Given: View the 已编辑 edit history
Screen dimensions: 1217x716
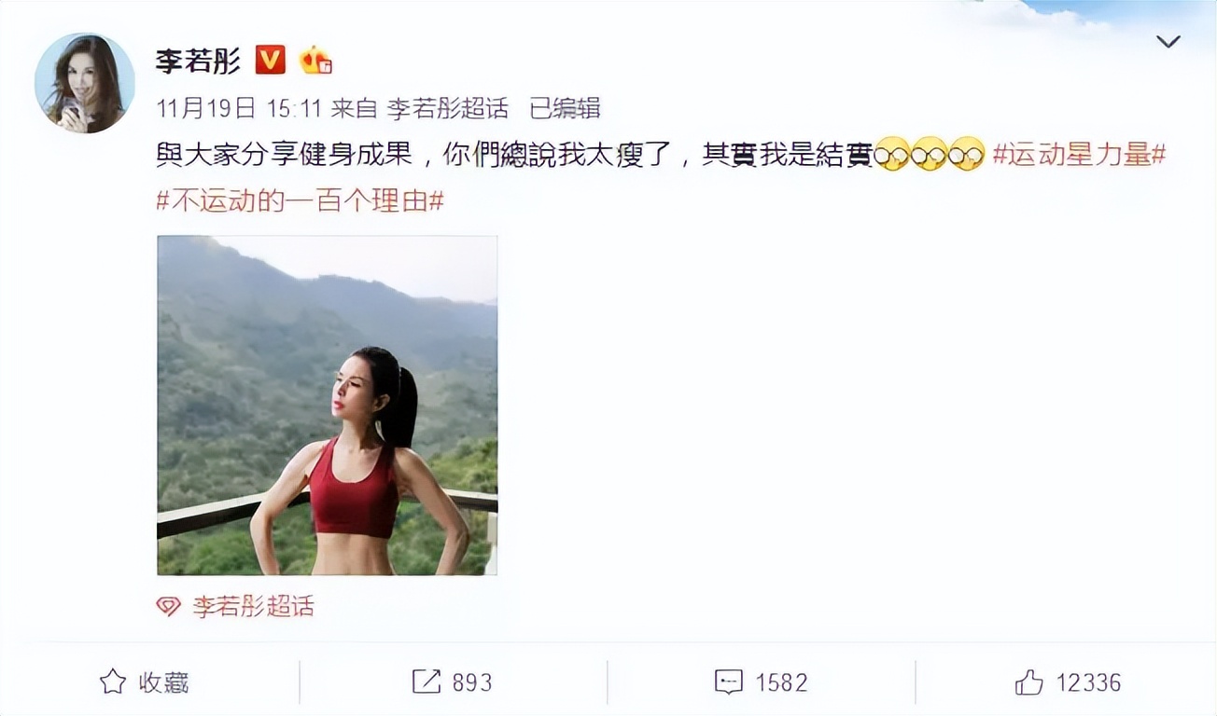Looking at the screenshot, I should point(565,108).
